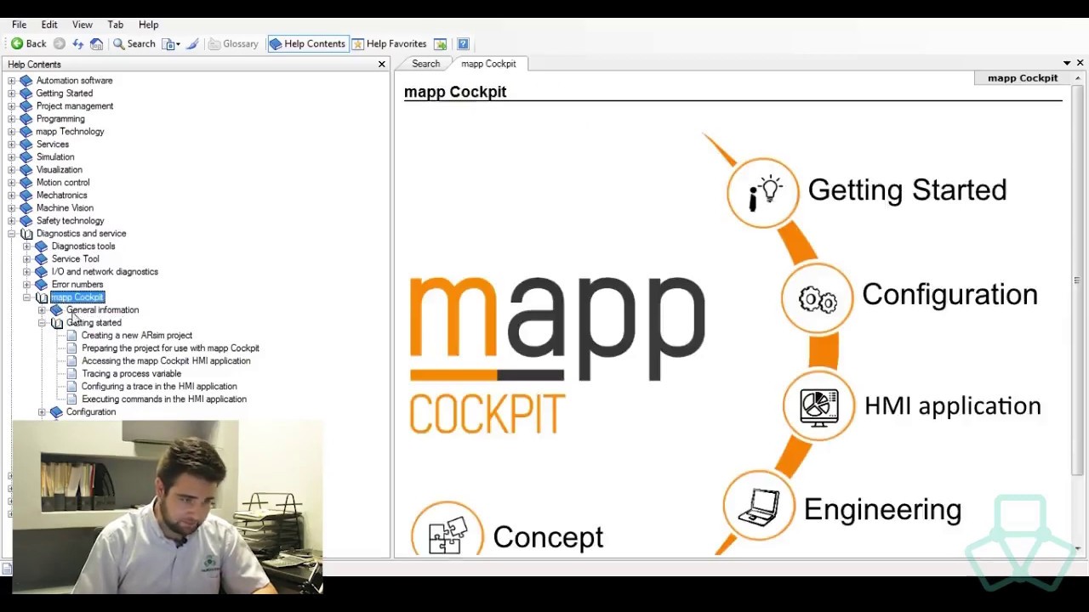Collapse the Diagnostics and service node
1089x612 pixels.
[x=12, y=234]
